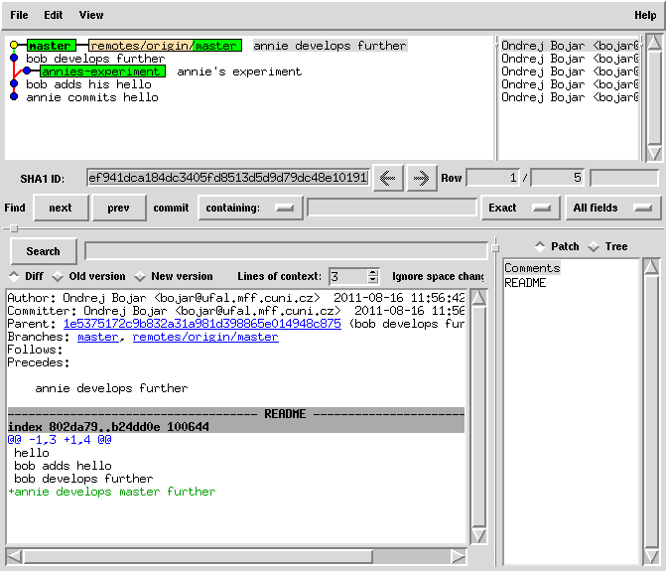The image size is (666, 571).
Task: Click the Search button
Action: 43,251
